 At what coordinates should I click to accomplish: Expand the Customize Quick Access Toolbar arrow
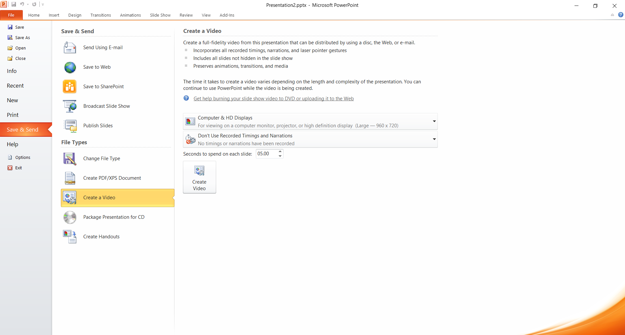coord(43,5)
